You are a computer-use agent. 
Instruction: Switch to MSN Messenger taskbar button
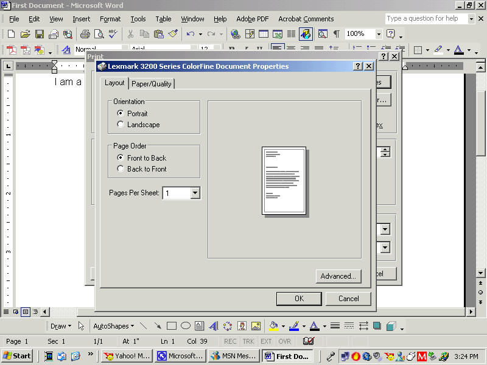(x=234, y=356)
